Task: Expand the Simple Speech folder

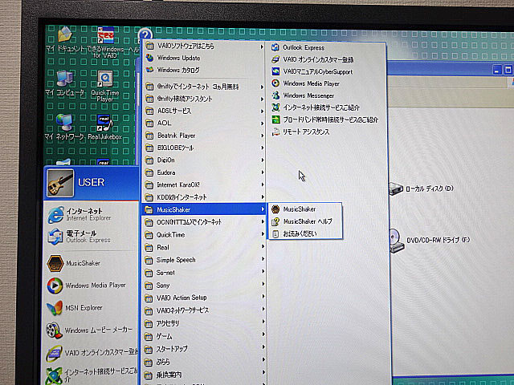Action: tap(203, 260)
